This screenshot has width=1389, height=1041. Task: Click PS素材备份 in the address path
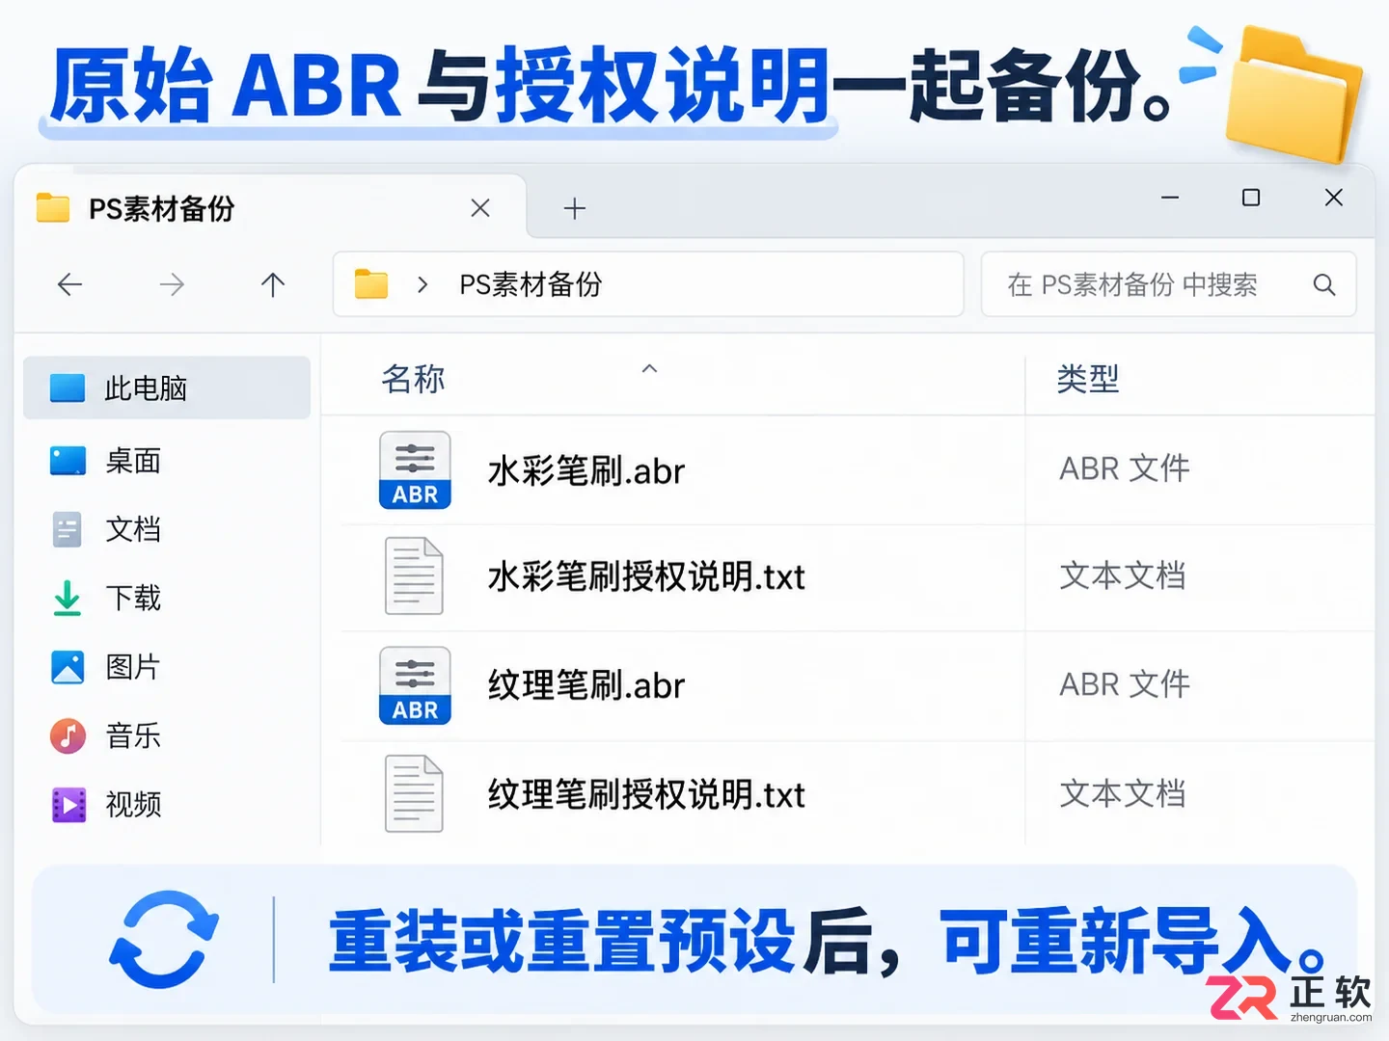click(x=531, y=284)
